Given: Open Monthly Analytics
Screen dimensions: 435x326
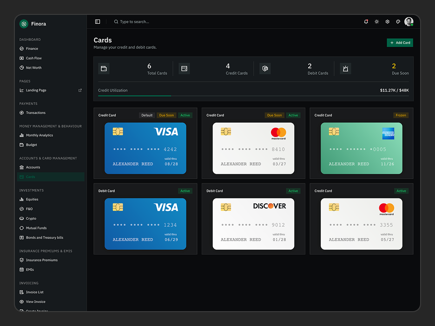Looking at the screenshot, I should (51, 135).
